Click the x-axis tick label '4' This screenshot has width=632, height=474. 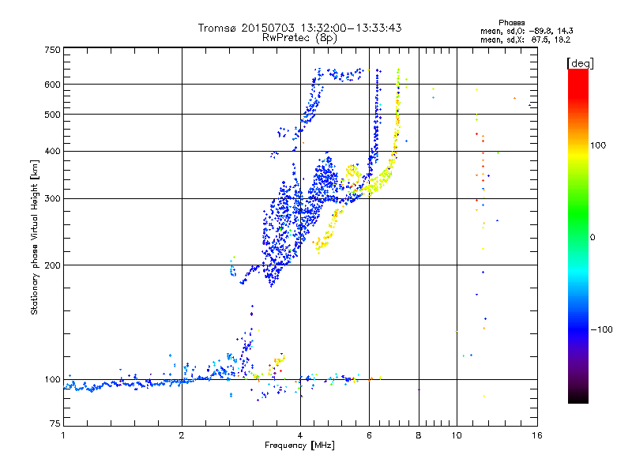(300, 435)
